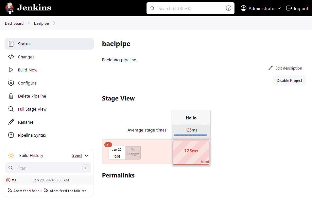Viewport: 312px width, 199px height.
Task: Open build #3 from Build History
Action: (x=13, y=180)
